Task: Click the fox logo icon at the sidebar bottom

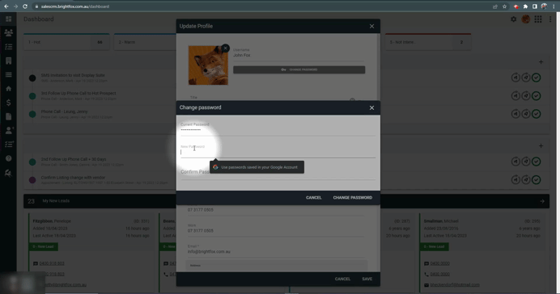Action: [x=8, y=173]
